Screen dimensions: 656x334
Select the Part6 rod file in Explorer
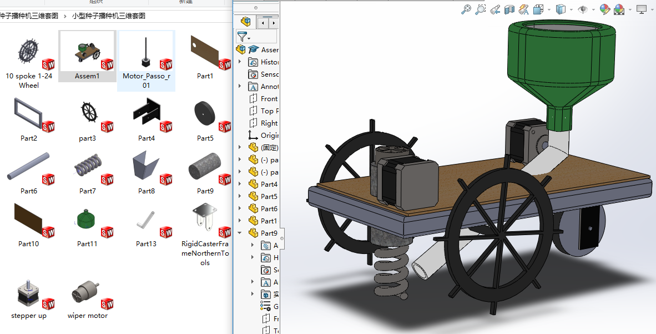pyautogui.click(x=29, y=172)
